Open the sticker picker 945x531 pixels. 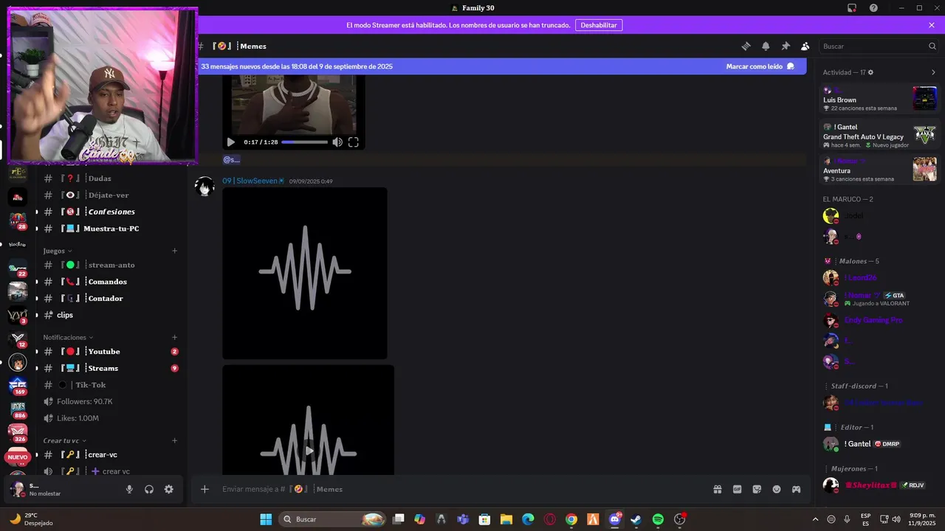tap(757, 489)
